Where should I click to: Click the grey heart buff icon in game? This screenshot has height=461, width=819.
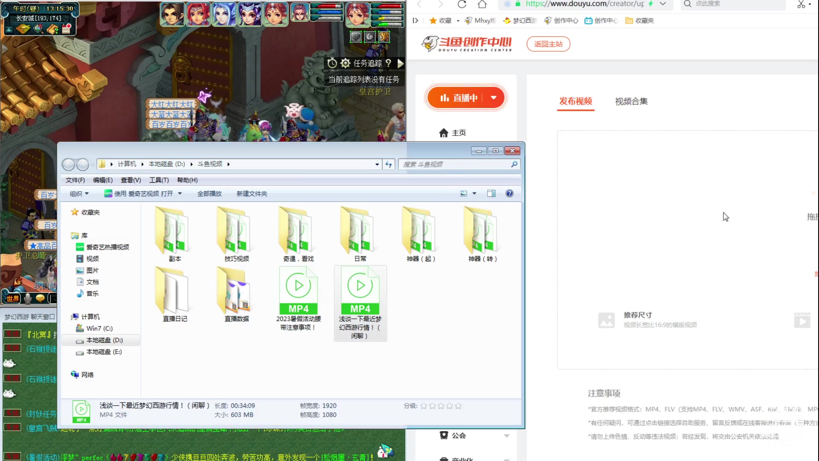356,37
